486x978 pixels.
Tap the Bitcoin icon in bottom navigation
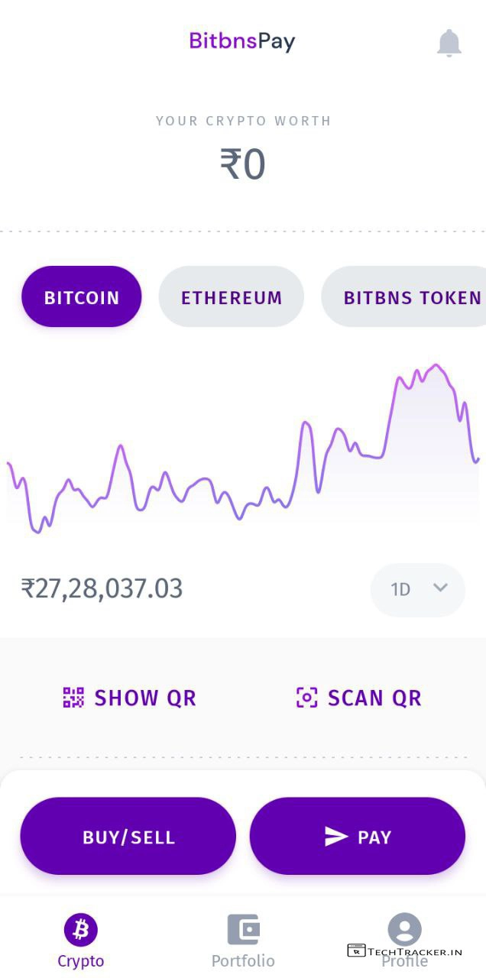(x=81, y=929)
